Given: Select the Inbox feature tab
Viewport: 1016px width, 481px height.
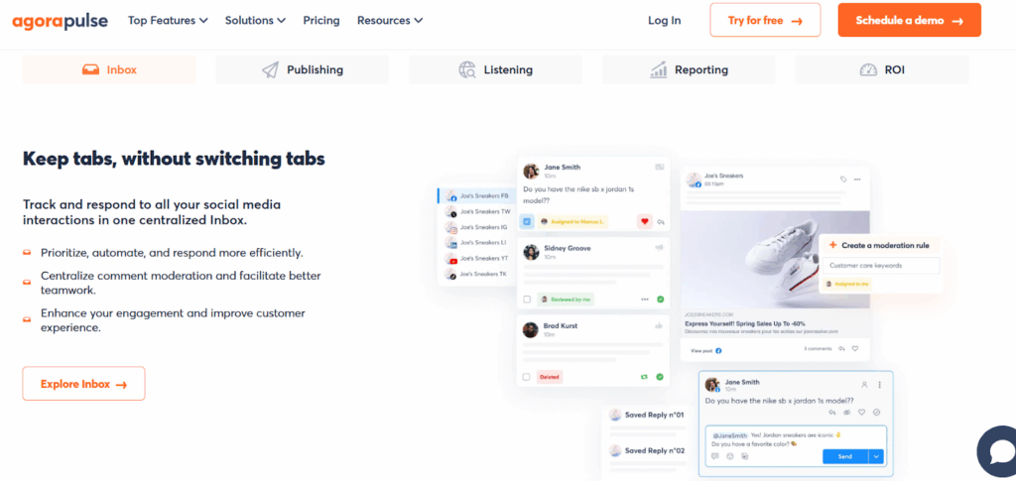Looking at the screenshot, I should click(109, 69).
